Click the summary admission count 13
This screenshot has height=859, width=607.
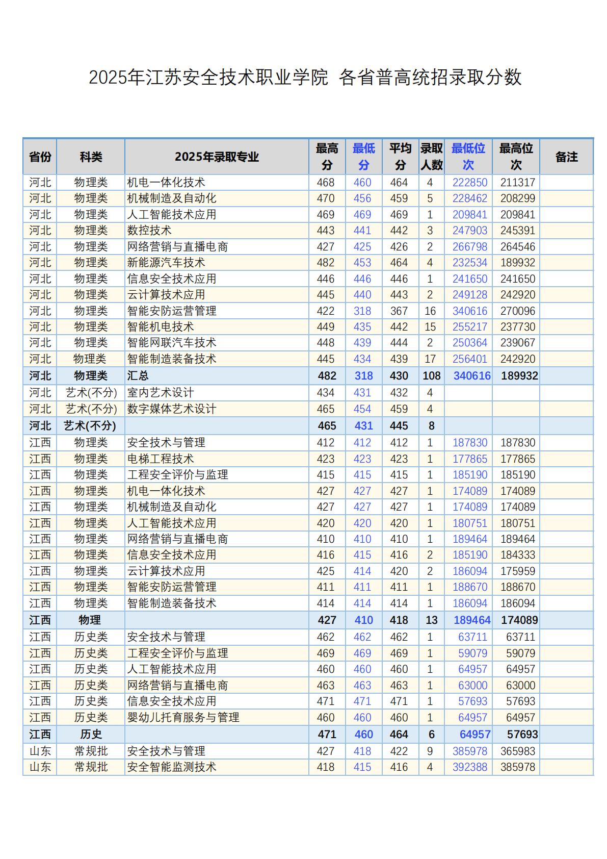pyautogui.click(x=431, y=620)
